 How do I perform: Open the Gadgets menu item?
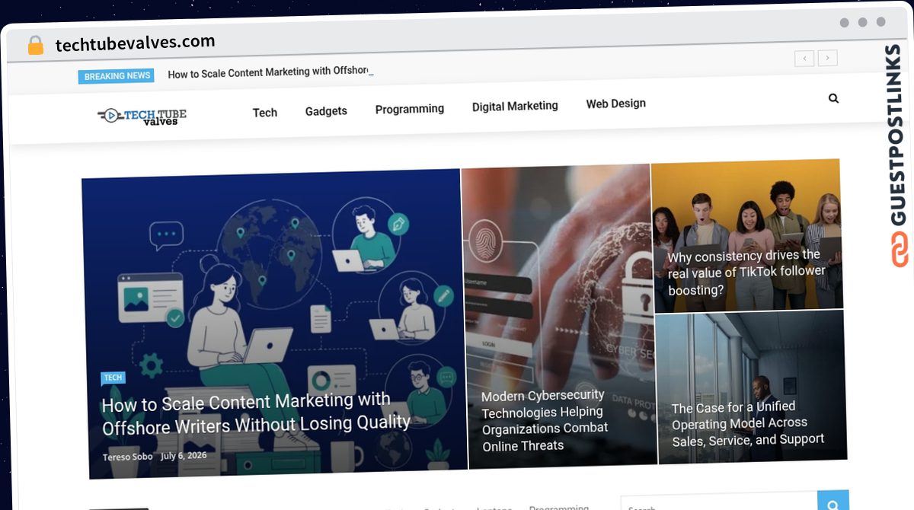pyautogui.click(x=326, y=111)
